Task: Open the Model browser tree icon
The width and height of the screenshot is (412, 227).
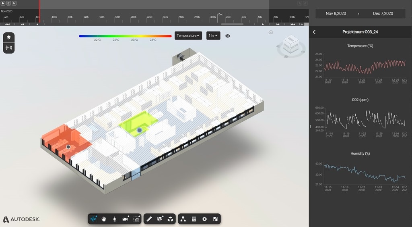Action: (183, 219)
